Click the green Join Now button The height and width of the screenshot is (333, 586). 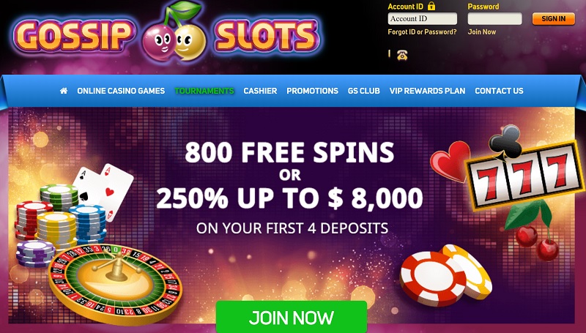tap(292, 317)
